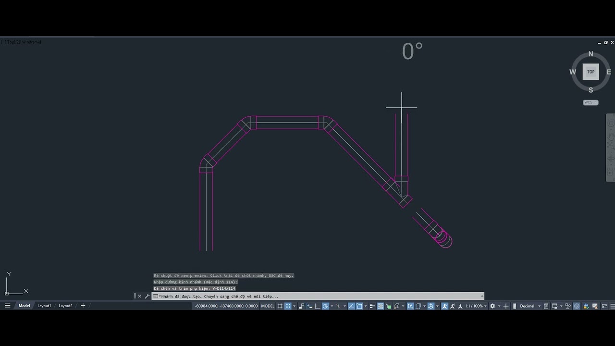Open viewport controls [-][Top][2D Wireframe] label
615x346 pixels.
pyautogui.click(x=21, y=42)
